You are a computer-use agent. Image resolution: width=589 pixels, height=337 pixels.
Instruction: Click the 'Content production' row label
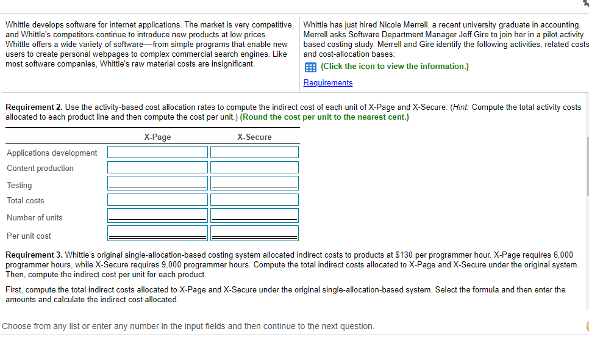coord(40,168)
